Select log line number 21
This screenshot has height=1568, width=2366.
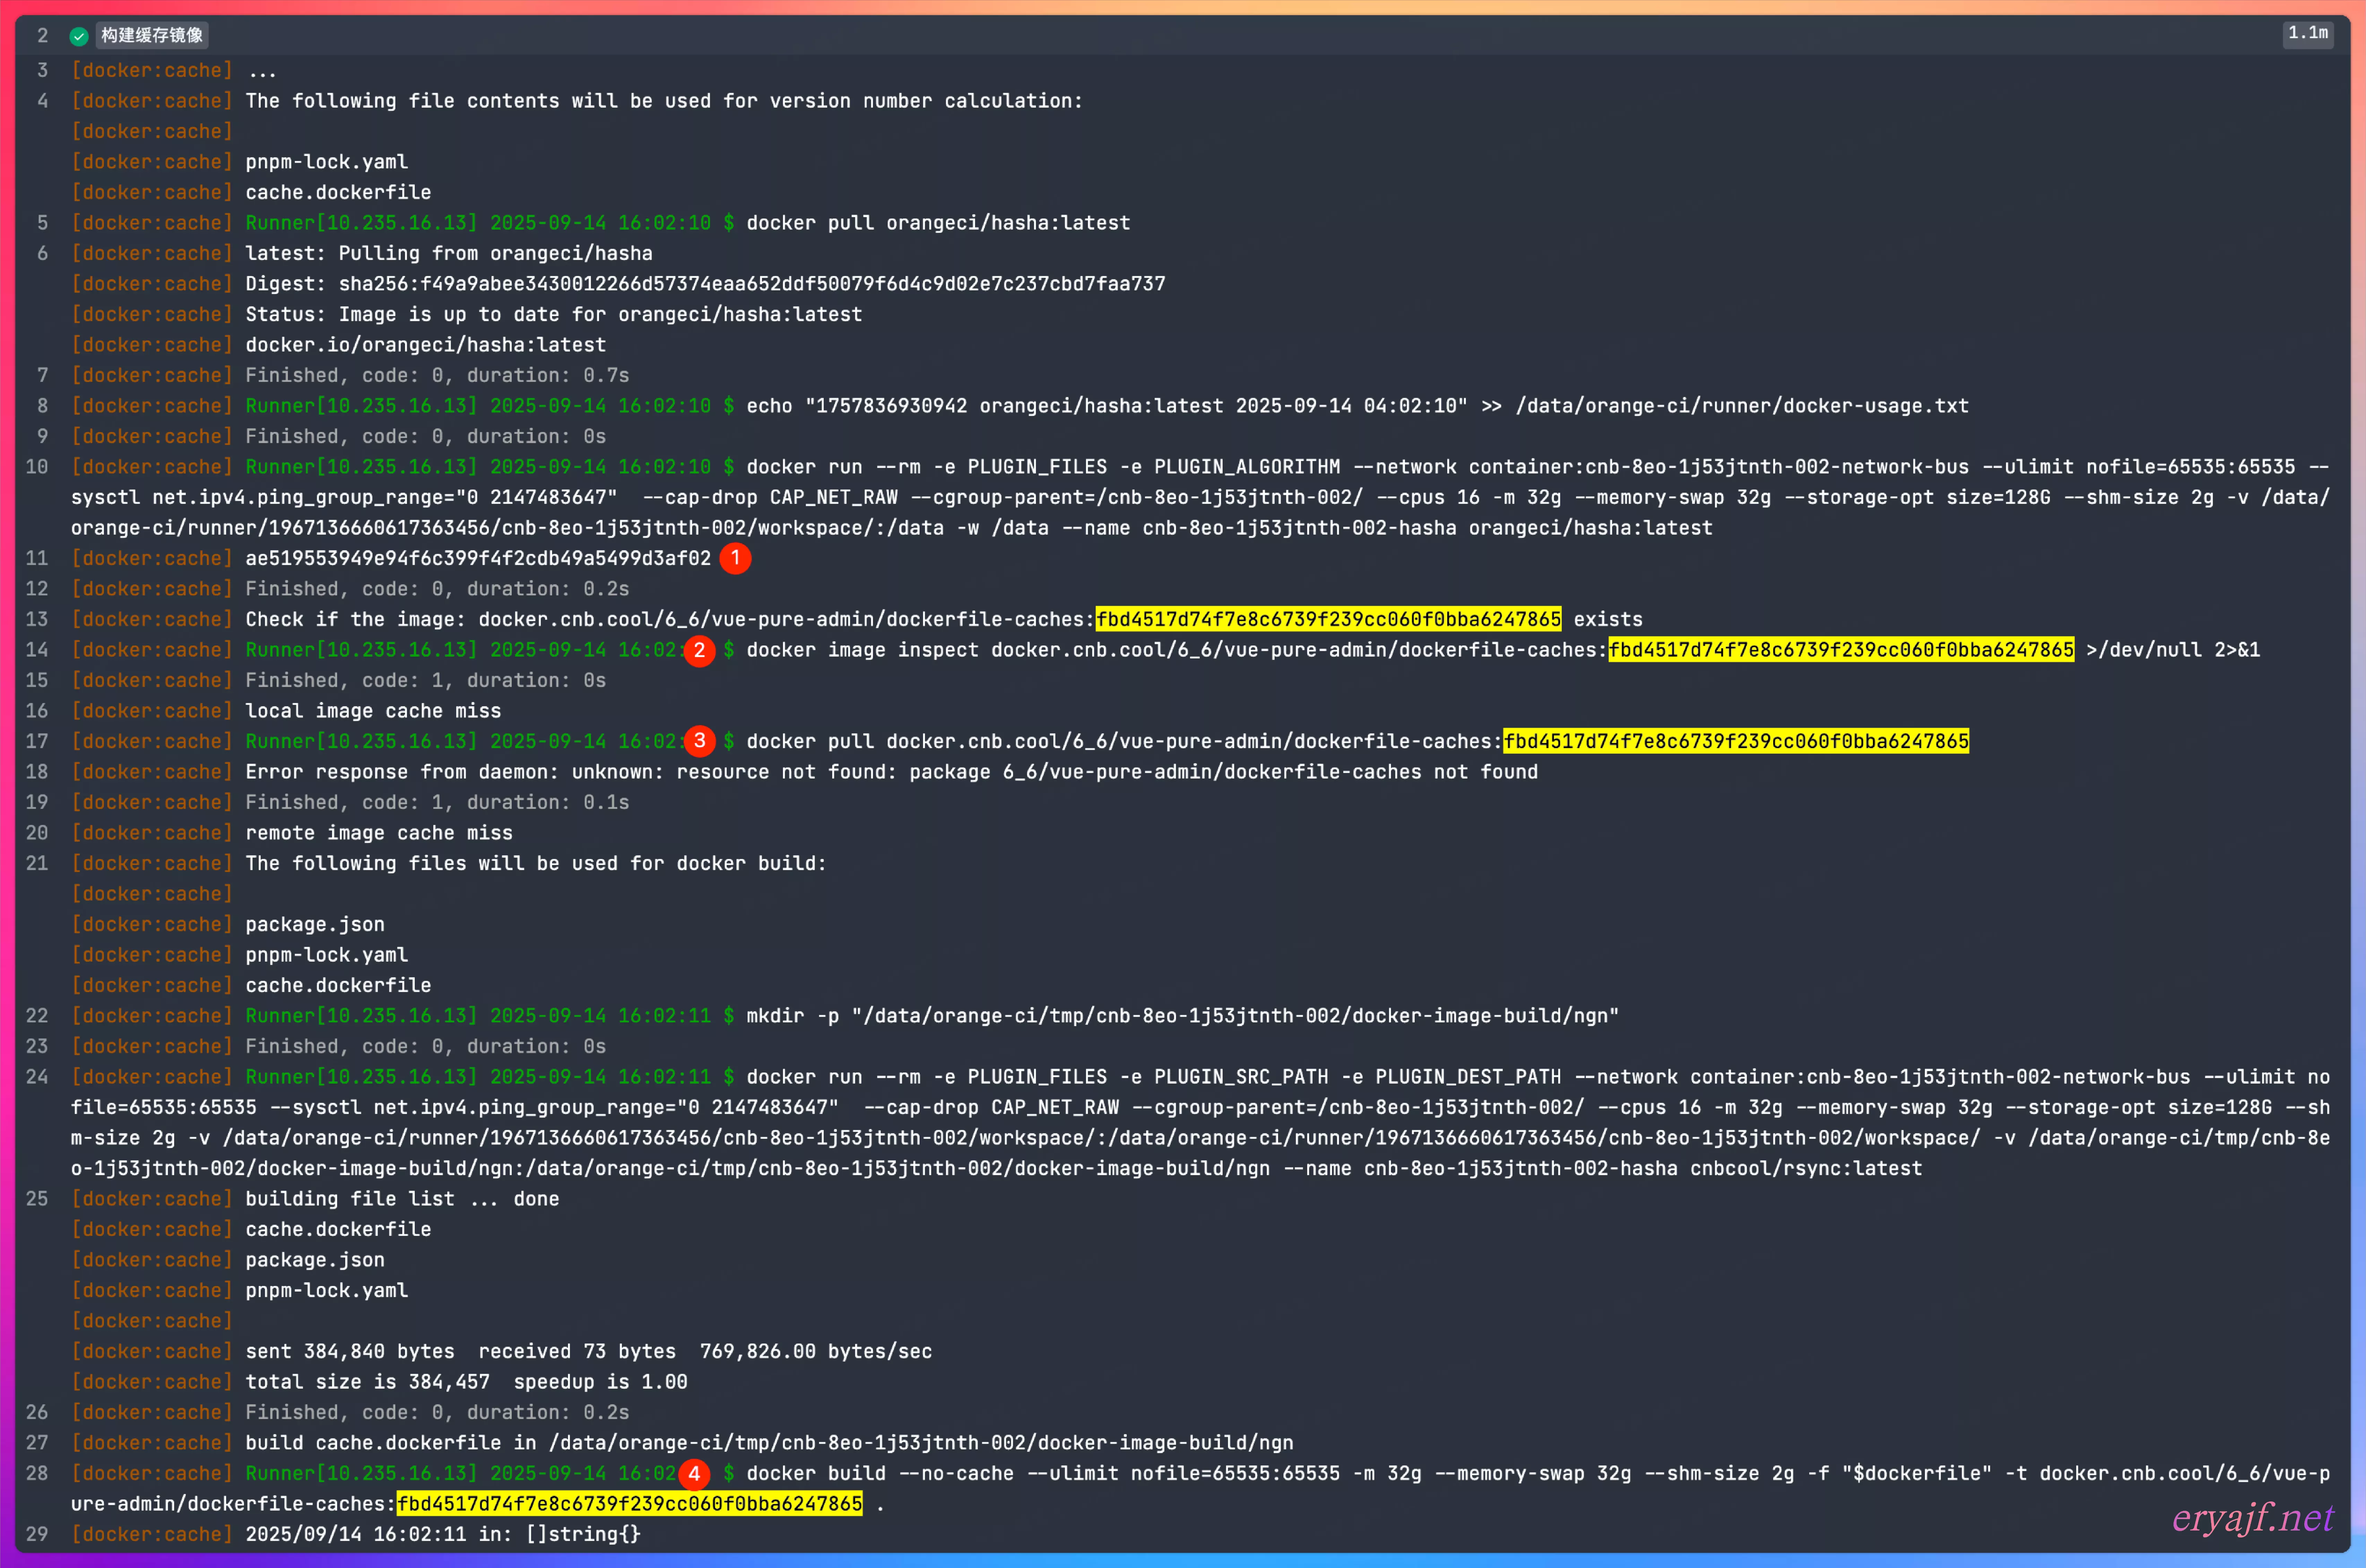(x=37, y=864)
